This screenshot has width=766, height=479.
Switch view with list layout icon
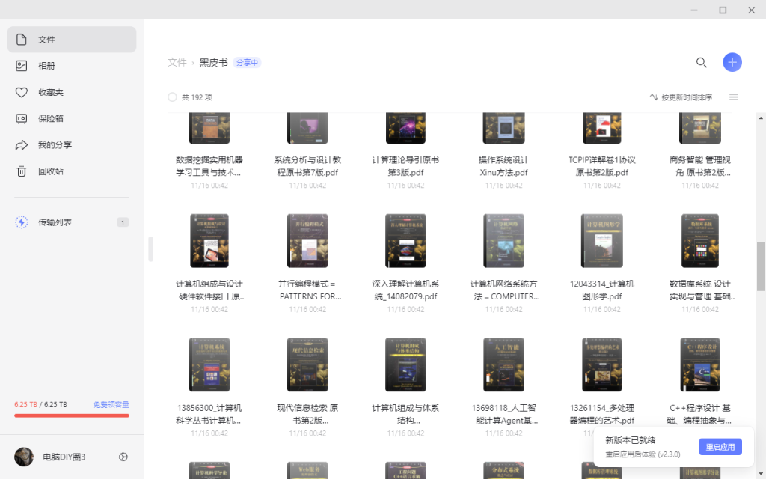pyautogui.click(x=733, y=97)
